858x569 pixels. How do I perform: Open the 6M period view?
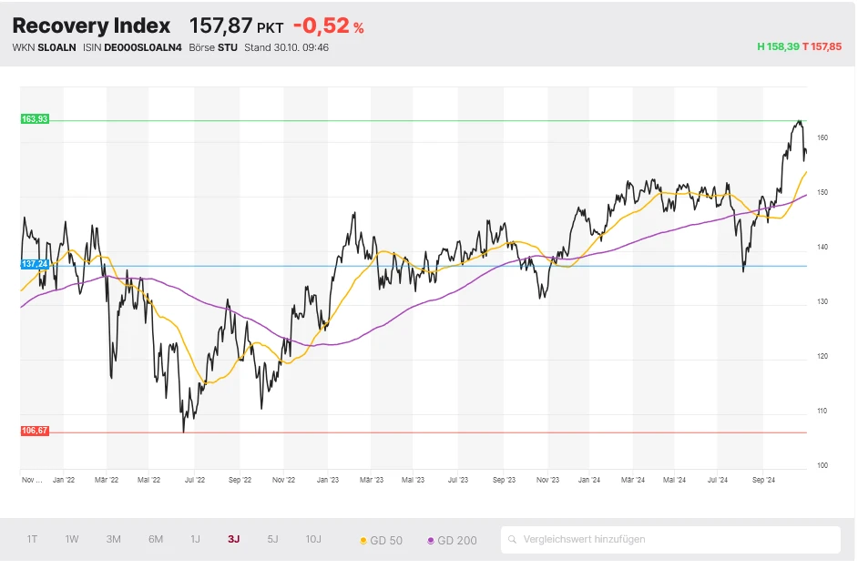(155, 539)
